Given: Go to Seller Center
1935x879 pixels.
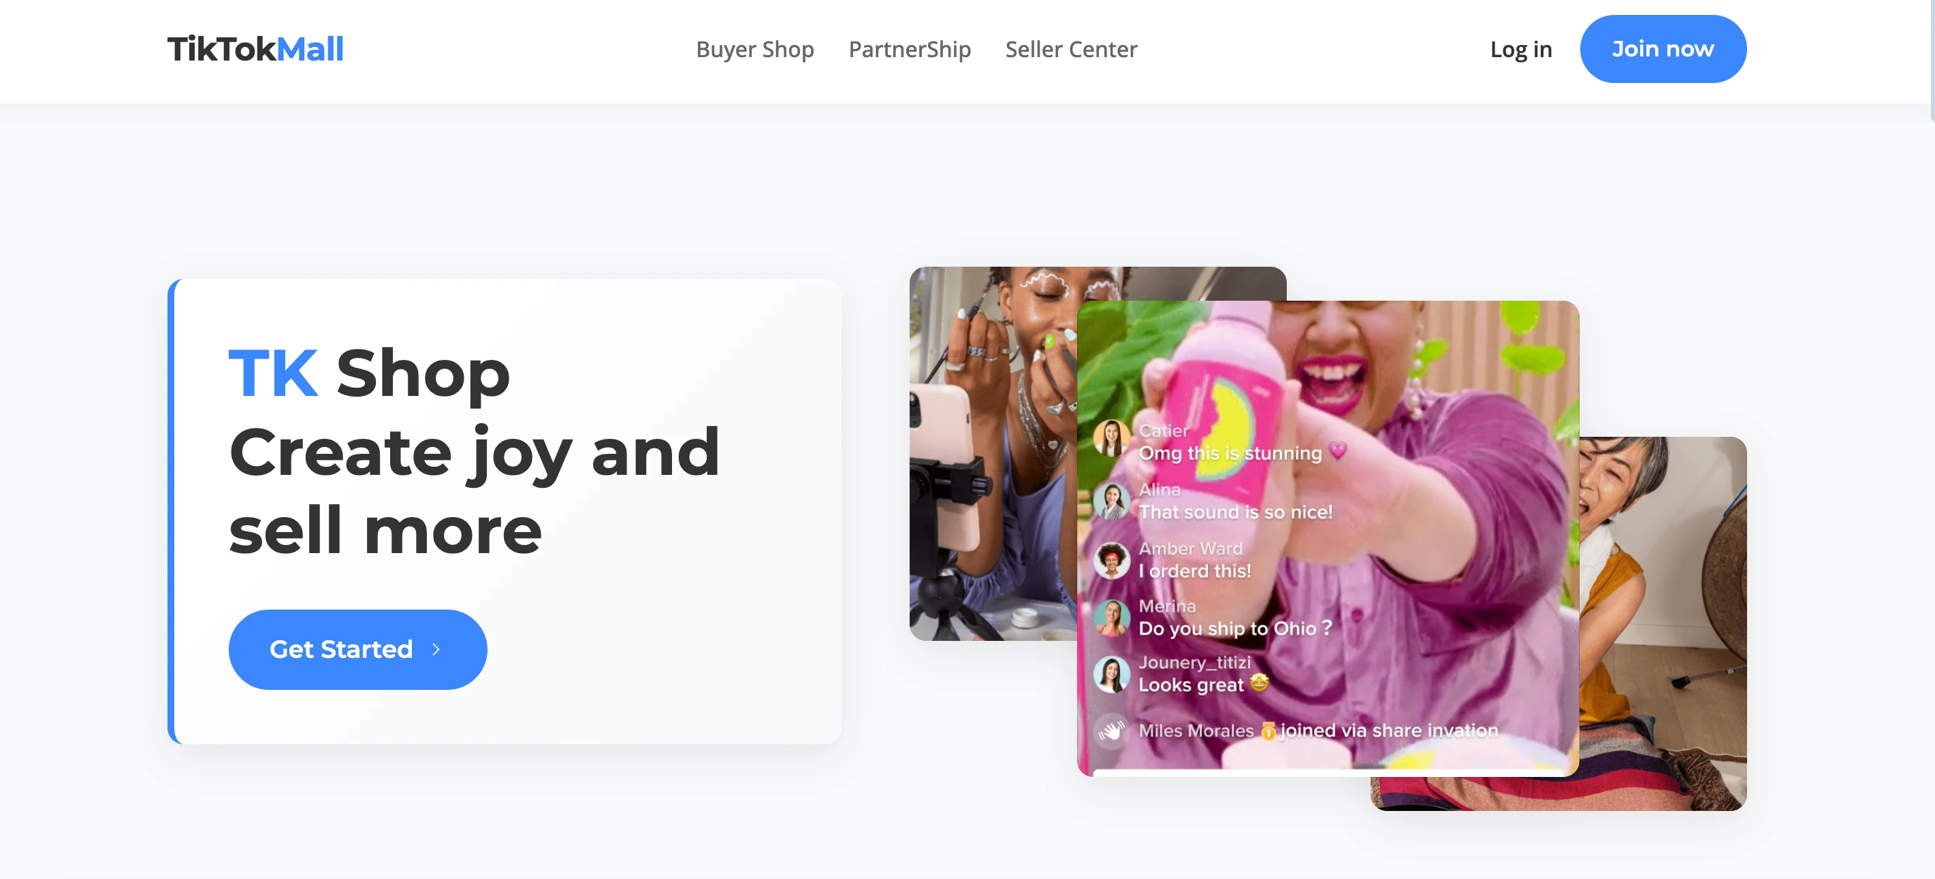Looking at the screenshot, I should [x=1071, y=50].
